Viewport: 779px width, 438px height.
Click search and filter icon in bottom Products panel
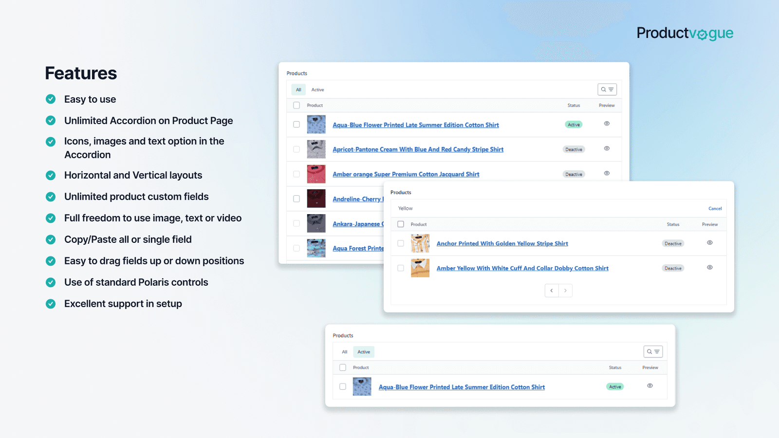[653, 351]
